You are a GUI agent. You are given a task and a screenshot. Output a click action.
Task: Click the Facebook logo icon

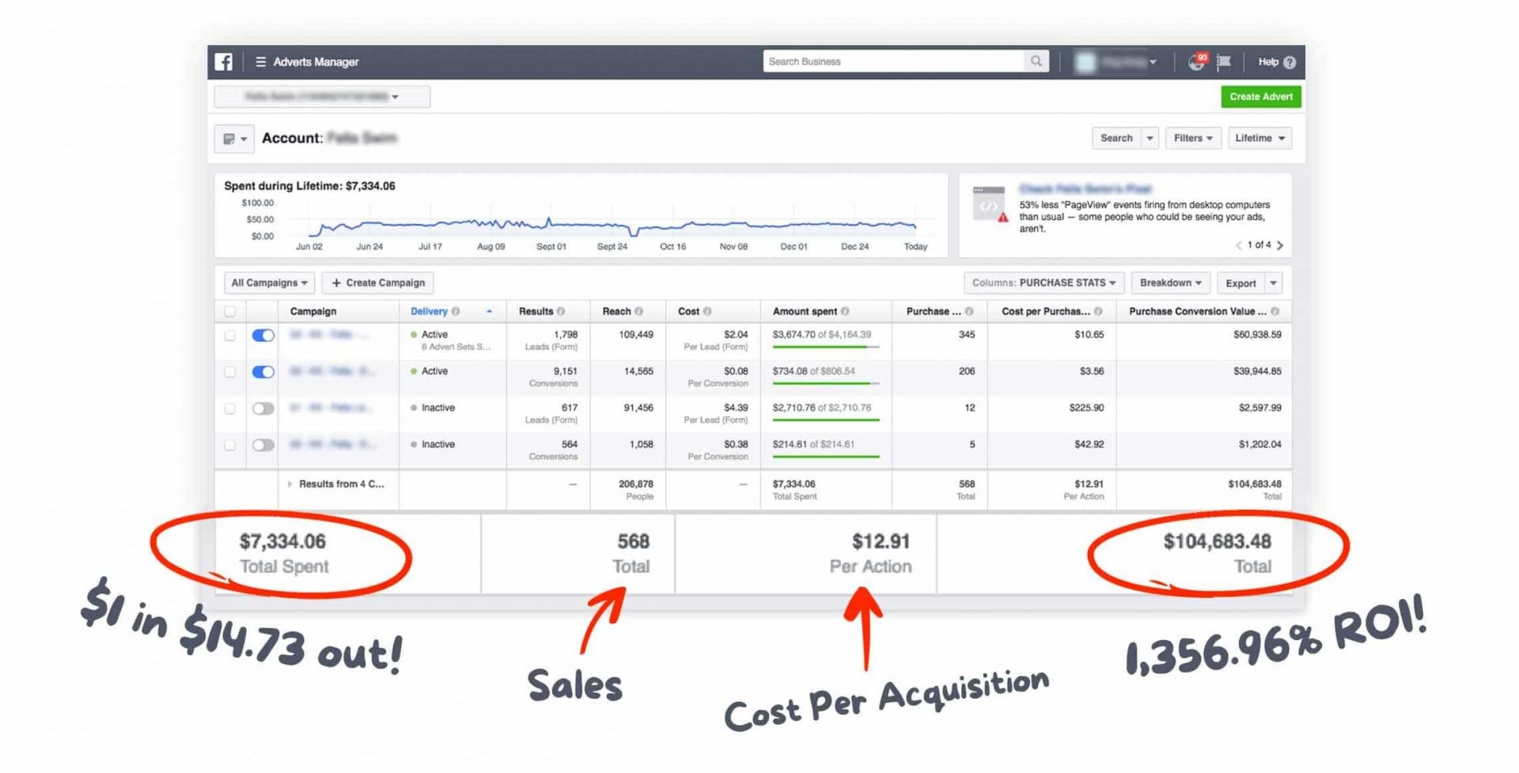(224, 62)
